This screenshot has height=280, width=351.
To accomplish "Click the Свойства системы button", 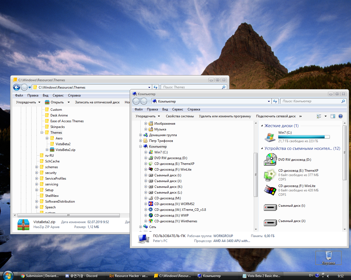I will click(180, 116).
